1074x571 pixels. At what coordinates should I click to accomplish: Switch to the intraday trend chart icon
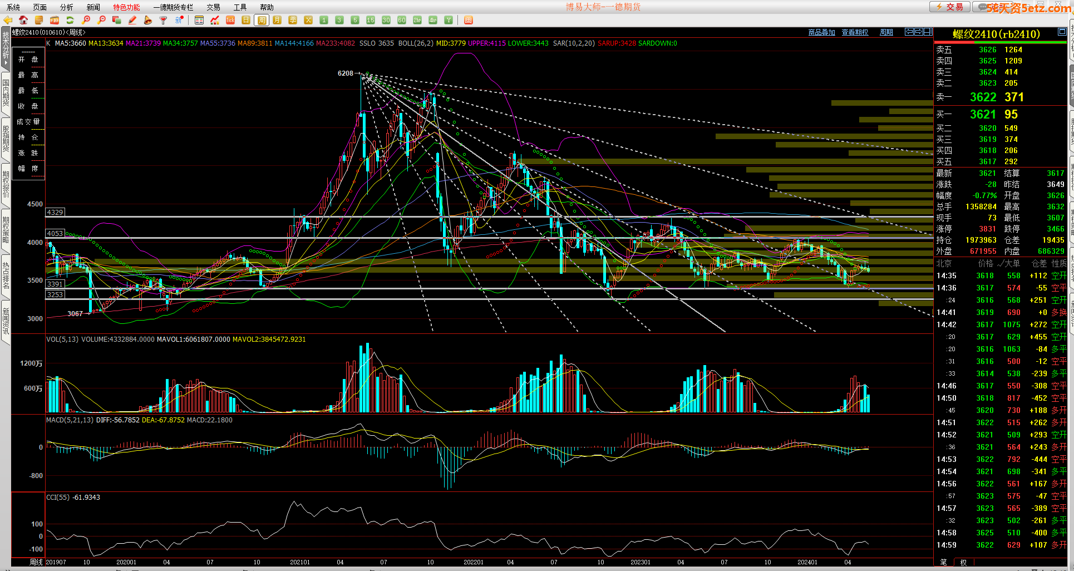pyautogui.click(x=215, y=20)
